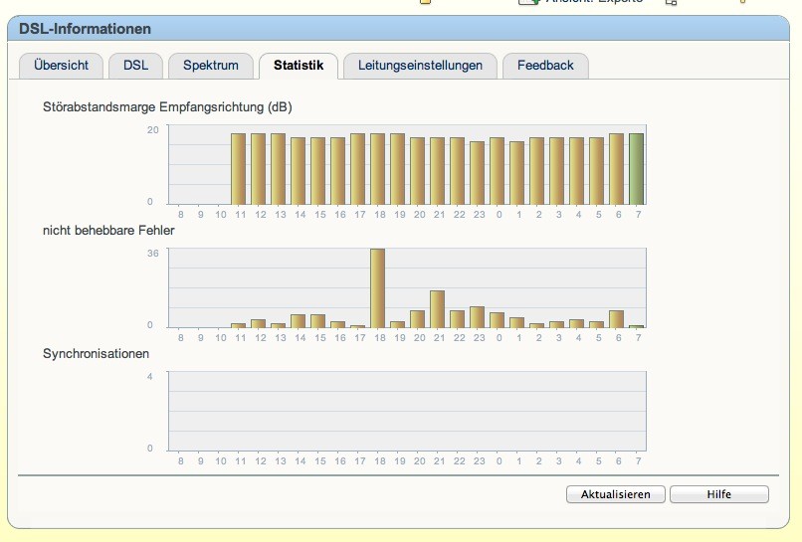Click the Synchronisationen chart heading
Image resolution: width=802 pixels, height=542 pixels.
coord(97,353)
